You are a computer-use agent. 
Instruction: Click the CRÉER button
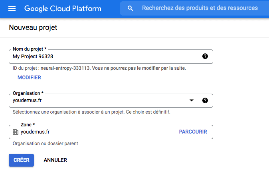(x=22, y=160)
